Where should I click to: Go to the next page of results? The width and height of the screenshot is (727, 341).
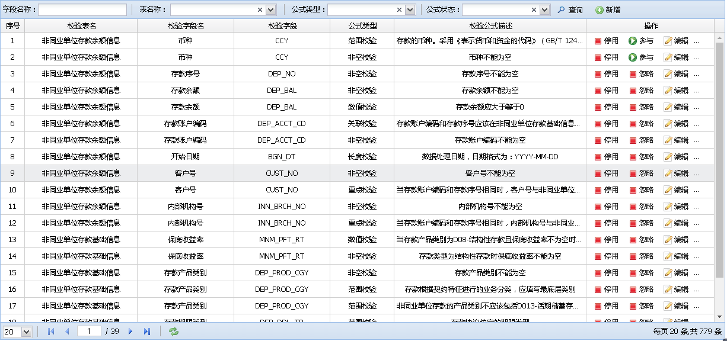tap(130, 332)
